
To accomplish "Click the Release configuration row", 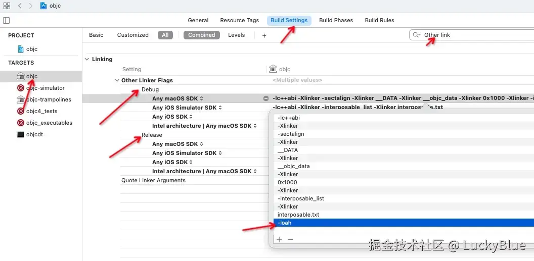I will click(x=152, y=135).
